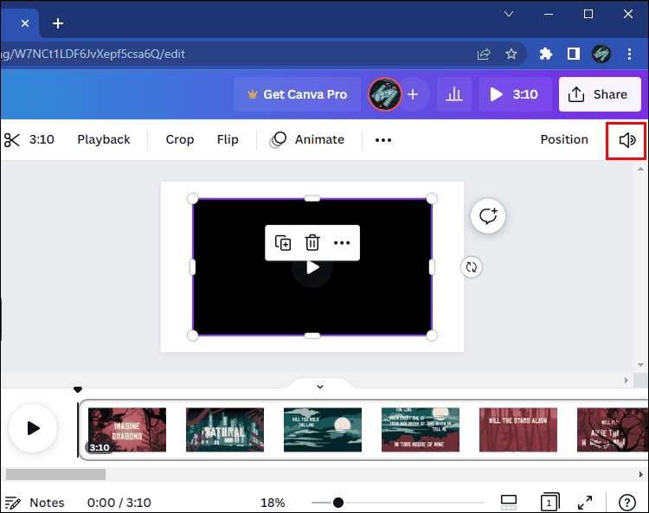
Task: Delete the selected video via trash icon
Action: (x=312, y=243)
